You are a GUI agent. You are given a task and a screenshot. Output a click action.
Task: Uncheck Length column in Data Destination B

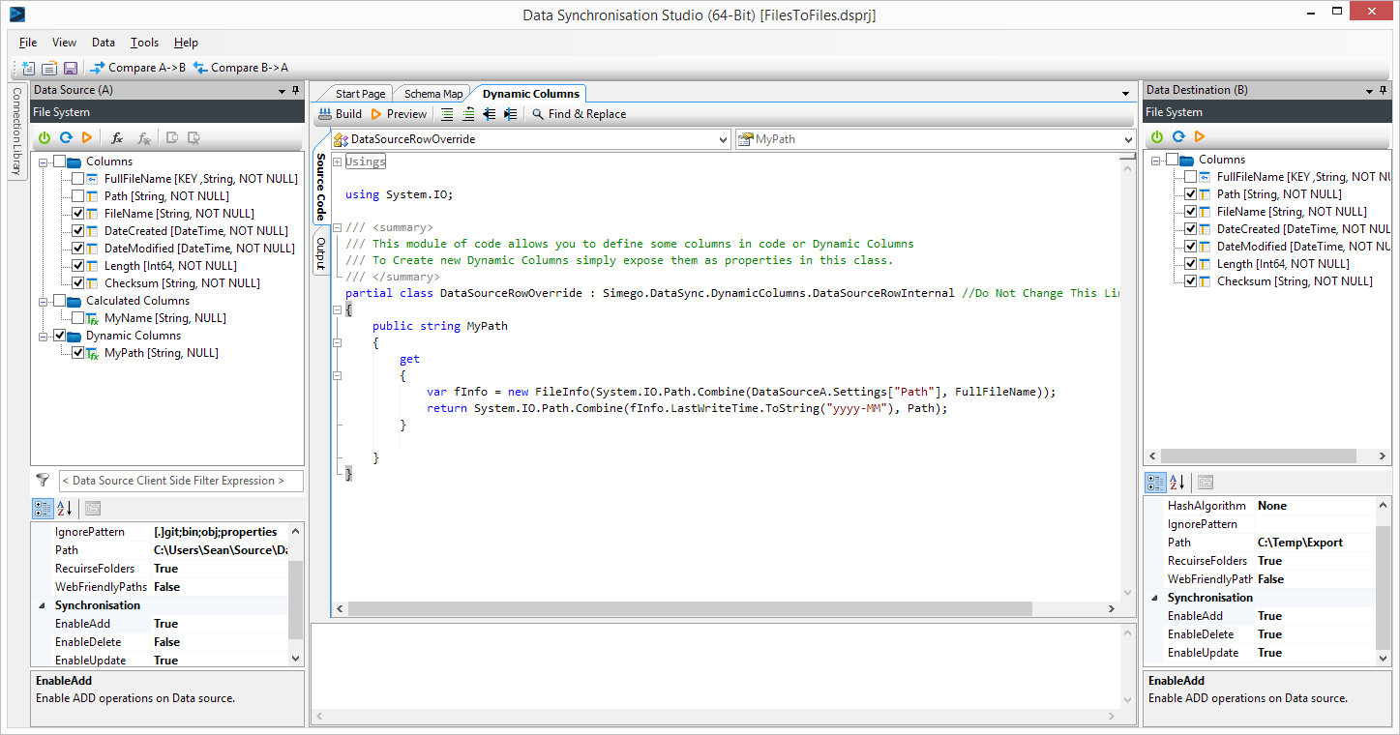click(x=1191, y=264)
